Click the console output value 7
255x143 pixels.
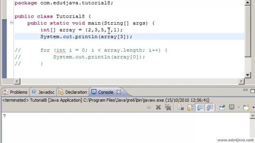(4, 116)
